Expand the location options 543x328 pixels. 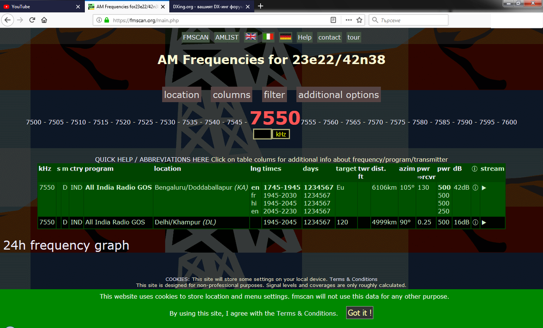pyautogui.click(x=182, y=95)
